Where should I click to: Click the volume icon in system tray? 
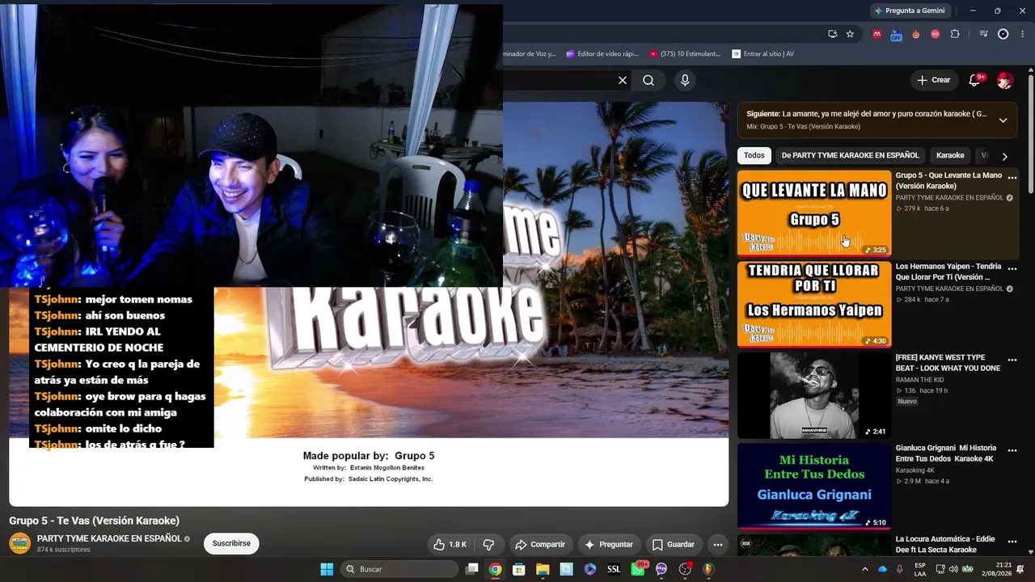953,569
